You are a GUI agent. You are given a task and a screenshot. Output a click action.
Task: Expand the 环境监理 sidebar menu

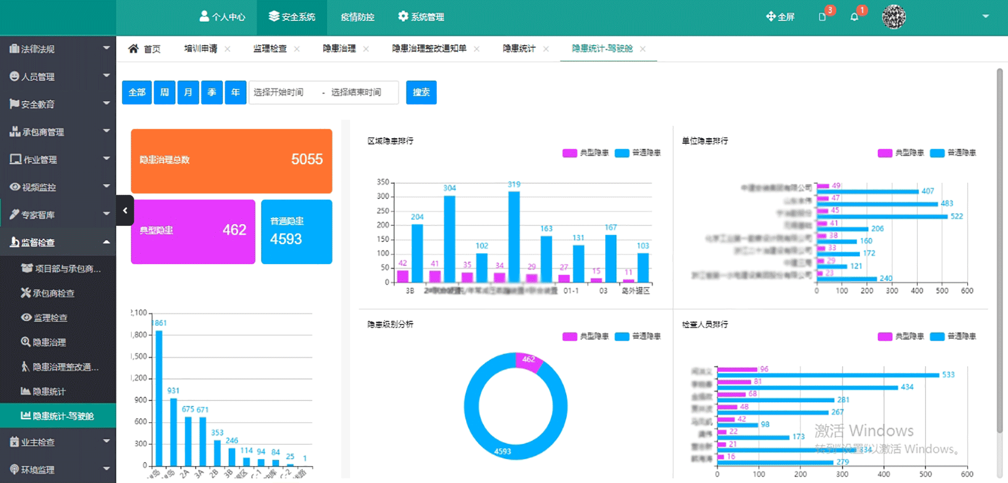pos(58,470)
